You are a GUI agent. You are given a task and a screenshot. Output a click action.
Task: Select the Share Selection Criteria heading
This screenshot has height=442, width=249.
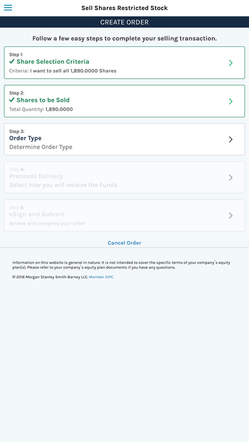[53, 62]
